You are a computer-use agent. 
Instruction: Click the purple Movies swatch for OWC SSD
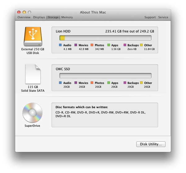coord(76,83)
